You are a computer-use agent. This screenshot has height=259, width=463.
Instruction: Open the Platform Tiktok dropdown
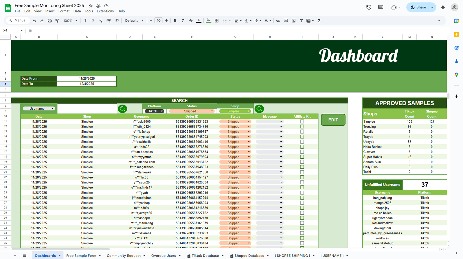click(155, 111)
